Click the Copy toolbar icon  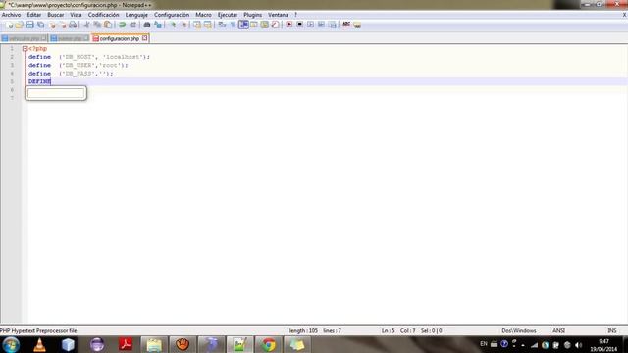97,25
